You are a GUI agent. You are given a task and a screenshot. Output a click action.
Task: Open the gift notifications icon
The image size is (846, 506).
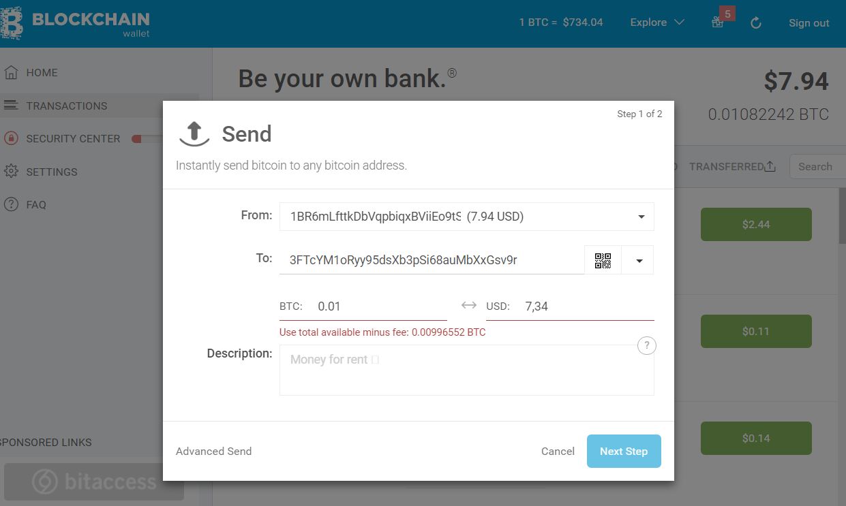pos(717,22)
